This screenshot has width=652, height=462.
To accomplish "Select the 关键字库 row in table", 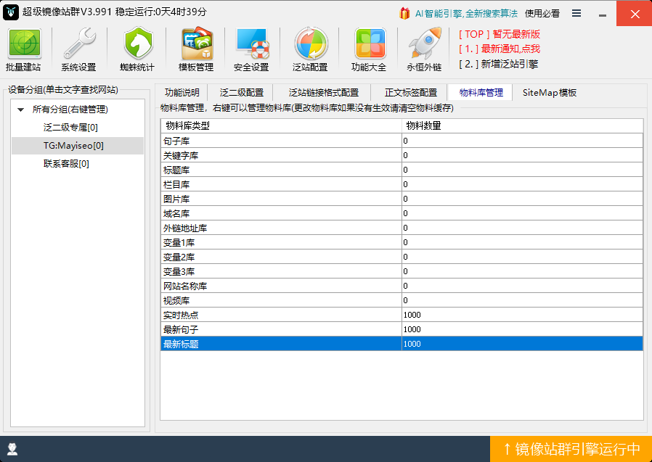I will point(402,155).
